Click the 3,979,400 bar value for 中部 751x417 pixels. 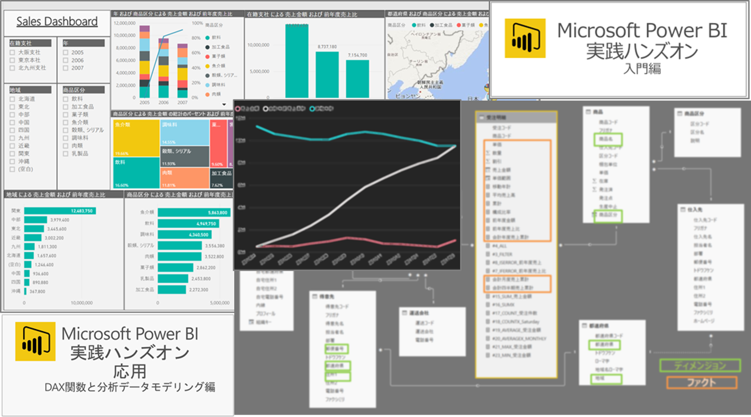(x=60, y=220)
